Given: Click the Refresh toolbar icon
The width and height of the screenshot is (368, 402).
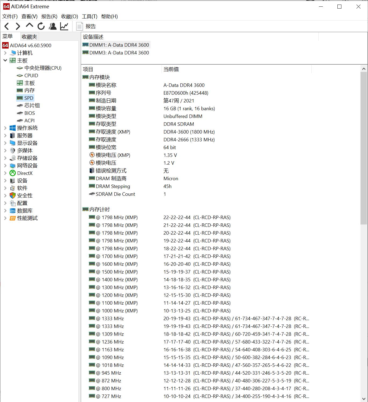Looking at the screenshot, I should tap(41, 26).
